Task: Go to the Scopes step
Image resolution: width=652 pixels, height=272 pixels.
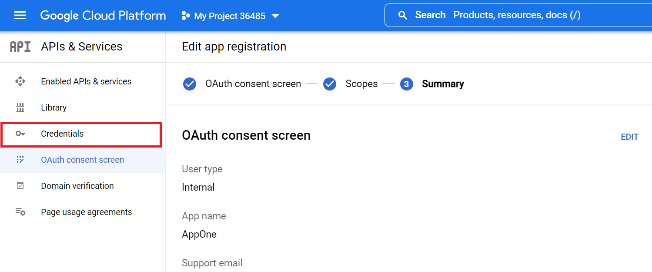Action: coord(361,84)
